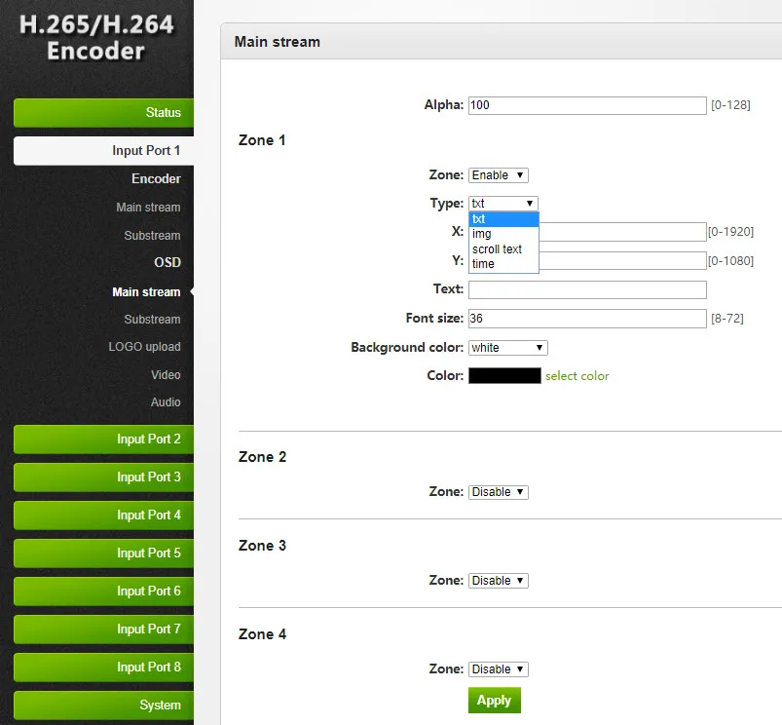Select Input Port 2
The height and width of the screenshot is (725, 782).
tap(104, 439)
